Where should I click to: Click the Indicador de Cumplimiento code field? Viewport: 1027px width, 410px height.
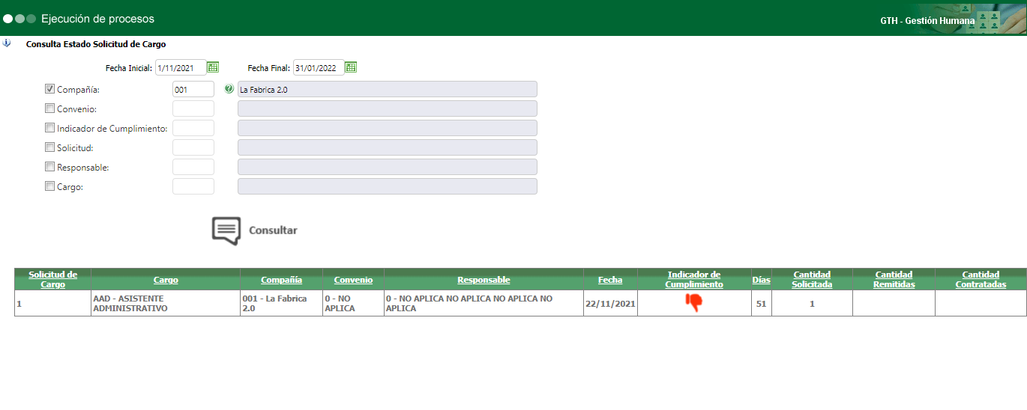tap(193, 128)
